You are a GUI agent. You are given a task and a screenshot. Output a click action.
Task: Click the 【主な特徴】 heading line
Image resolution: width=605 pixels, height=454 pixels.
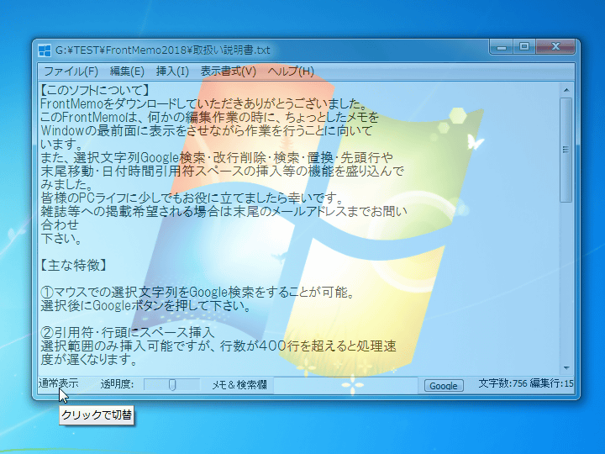[x=73, y=266]
